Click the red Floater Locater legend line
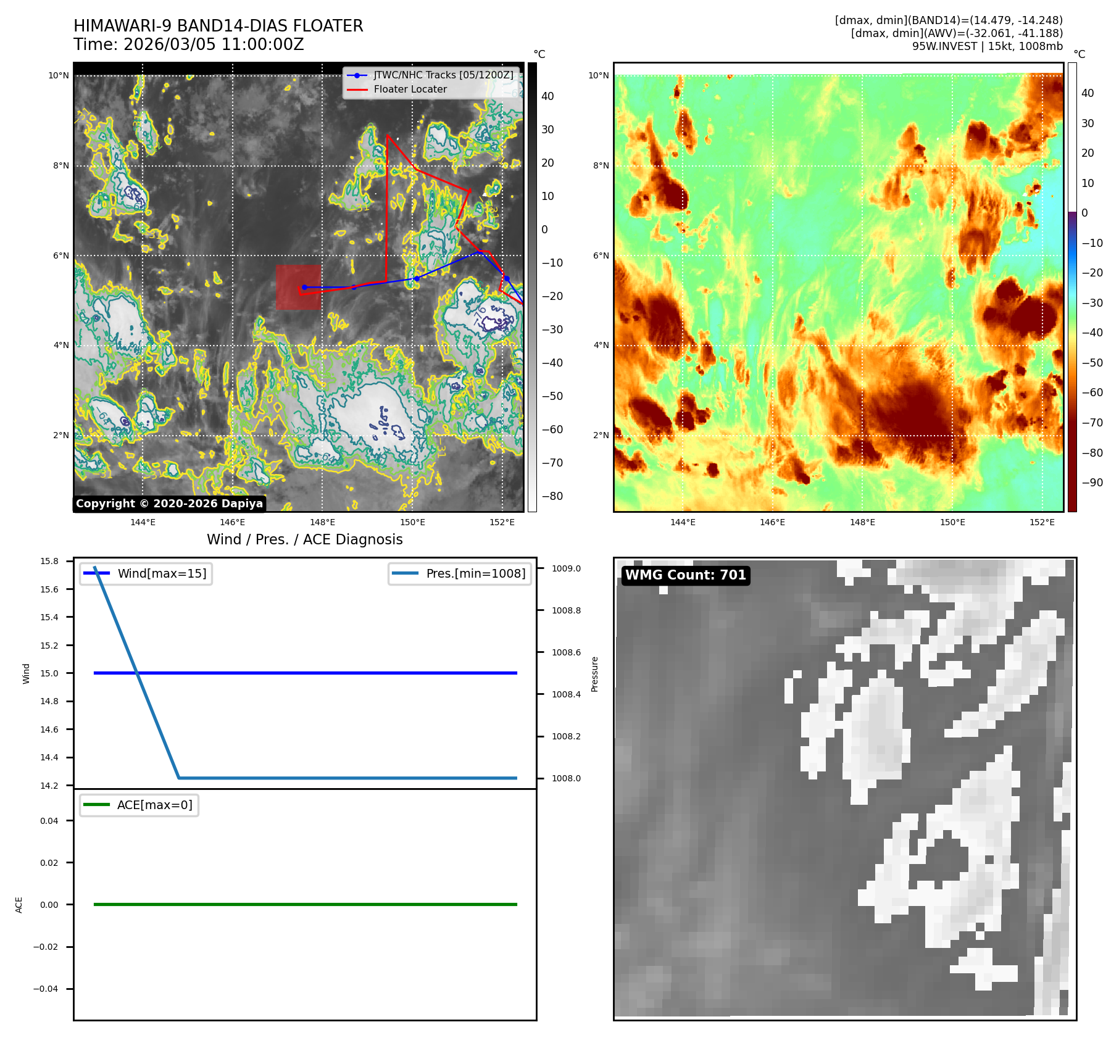Viewport: 1119px width, 1043px height. click(x=357, y=89)
